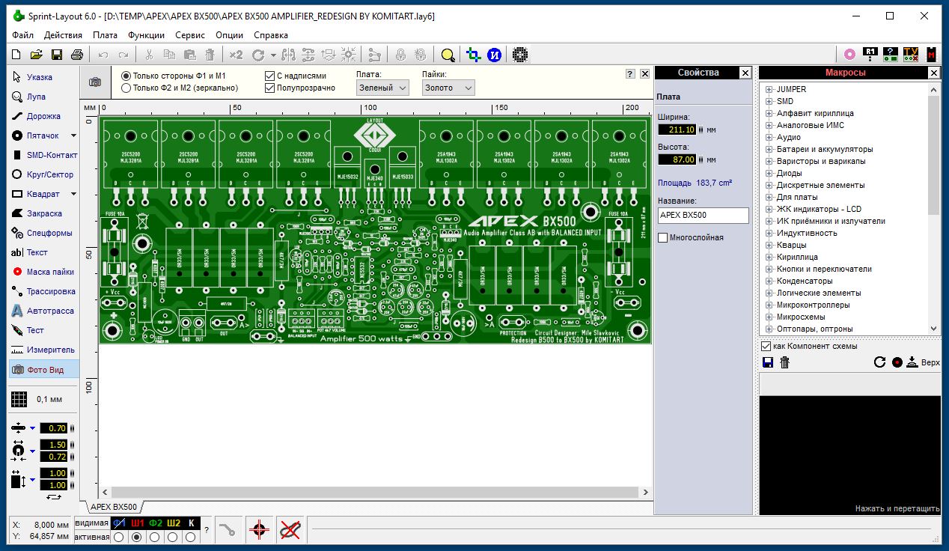The image size is (949, 551).
Task: Select the Маска пайки solder mask tool
Action: 44,272
